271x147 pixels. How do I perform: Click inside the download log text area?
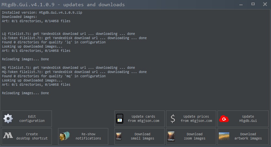click(135, 59)
